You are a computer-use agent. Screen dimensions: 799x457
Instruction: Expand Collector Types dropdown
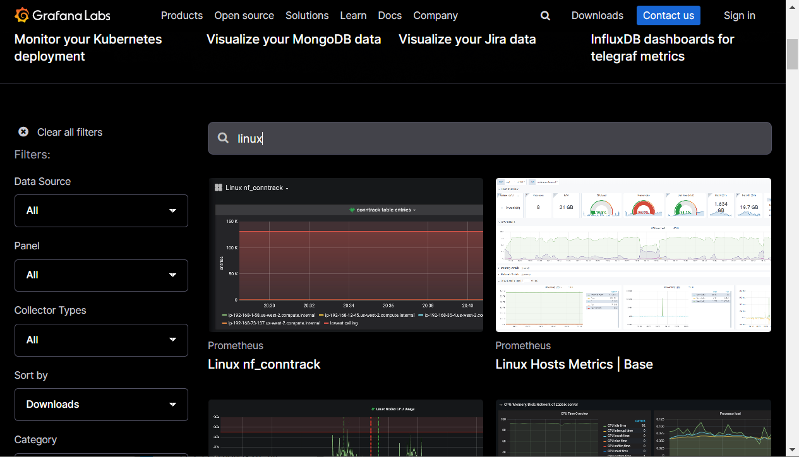(x=101, y=340)
